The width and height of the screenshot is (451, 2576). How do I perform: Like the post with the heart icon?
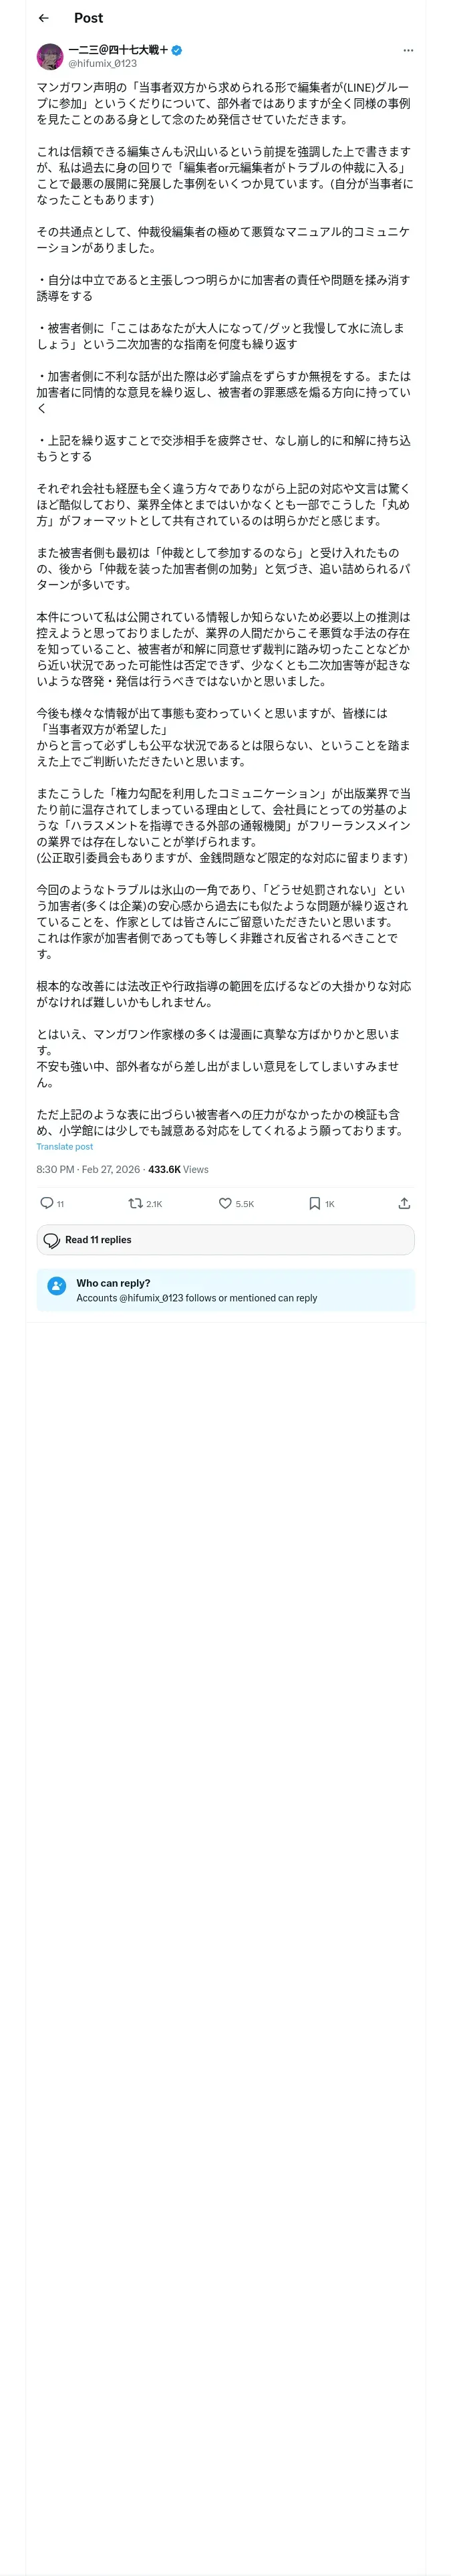(x=225, y=1203)
